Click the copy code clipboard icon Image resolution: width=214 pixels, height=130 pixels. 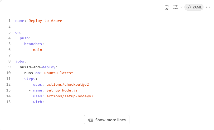(x=167, y=7)
